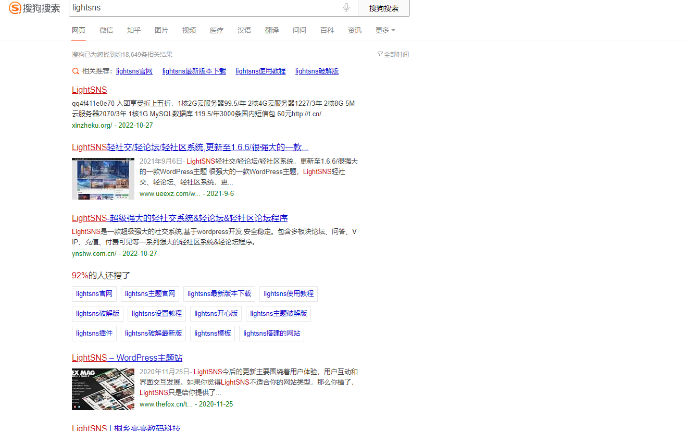Click the result count text 18,649条相关结果

pos(146,54)
